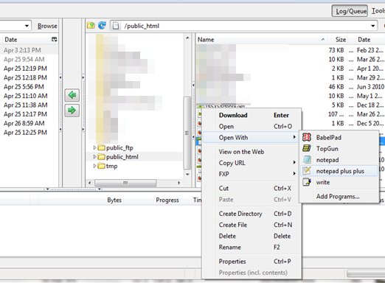Select the remote file sized 2 KB
Screen dimensions: 385x283
coord(290,69)
